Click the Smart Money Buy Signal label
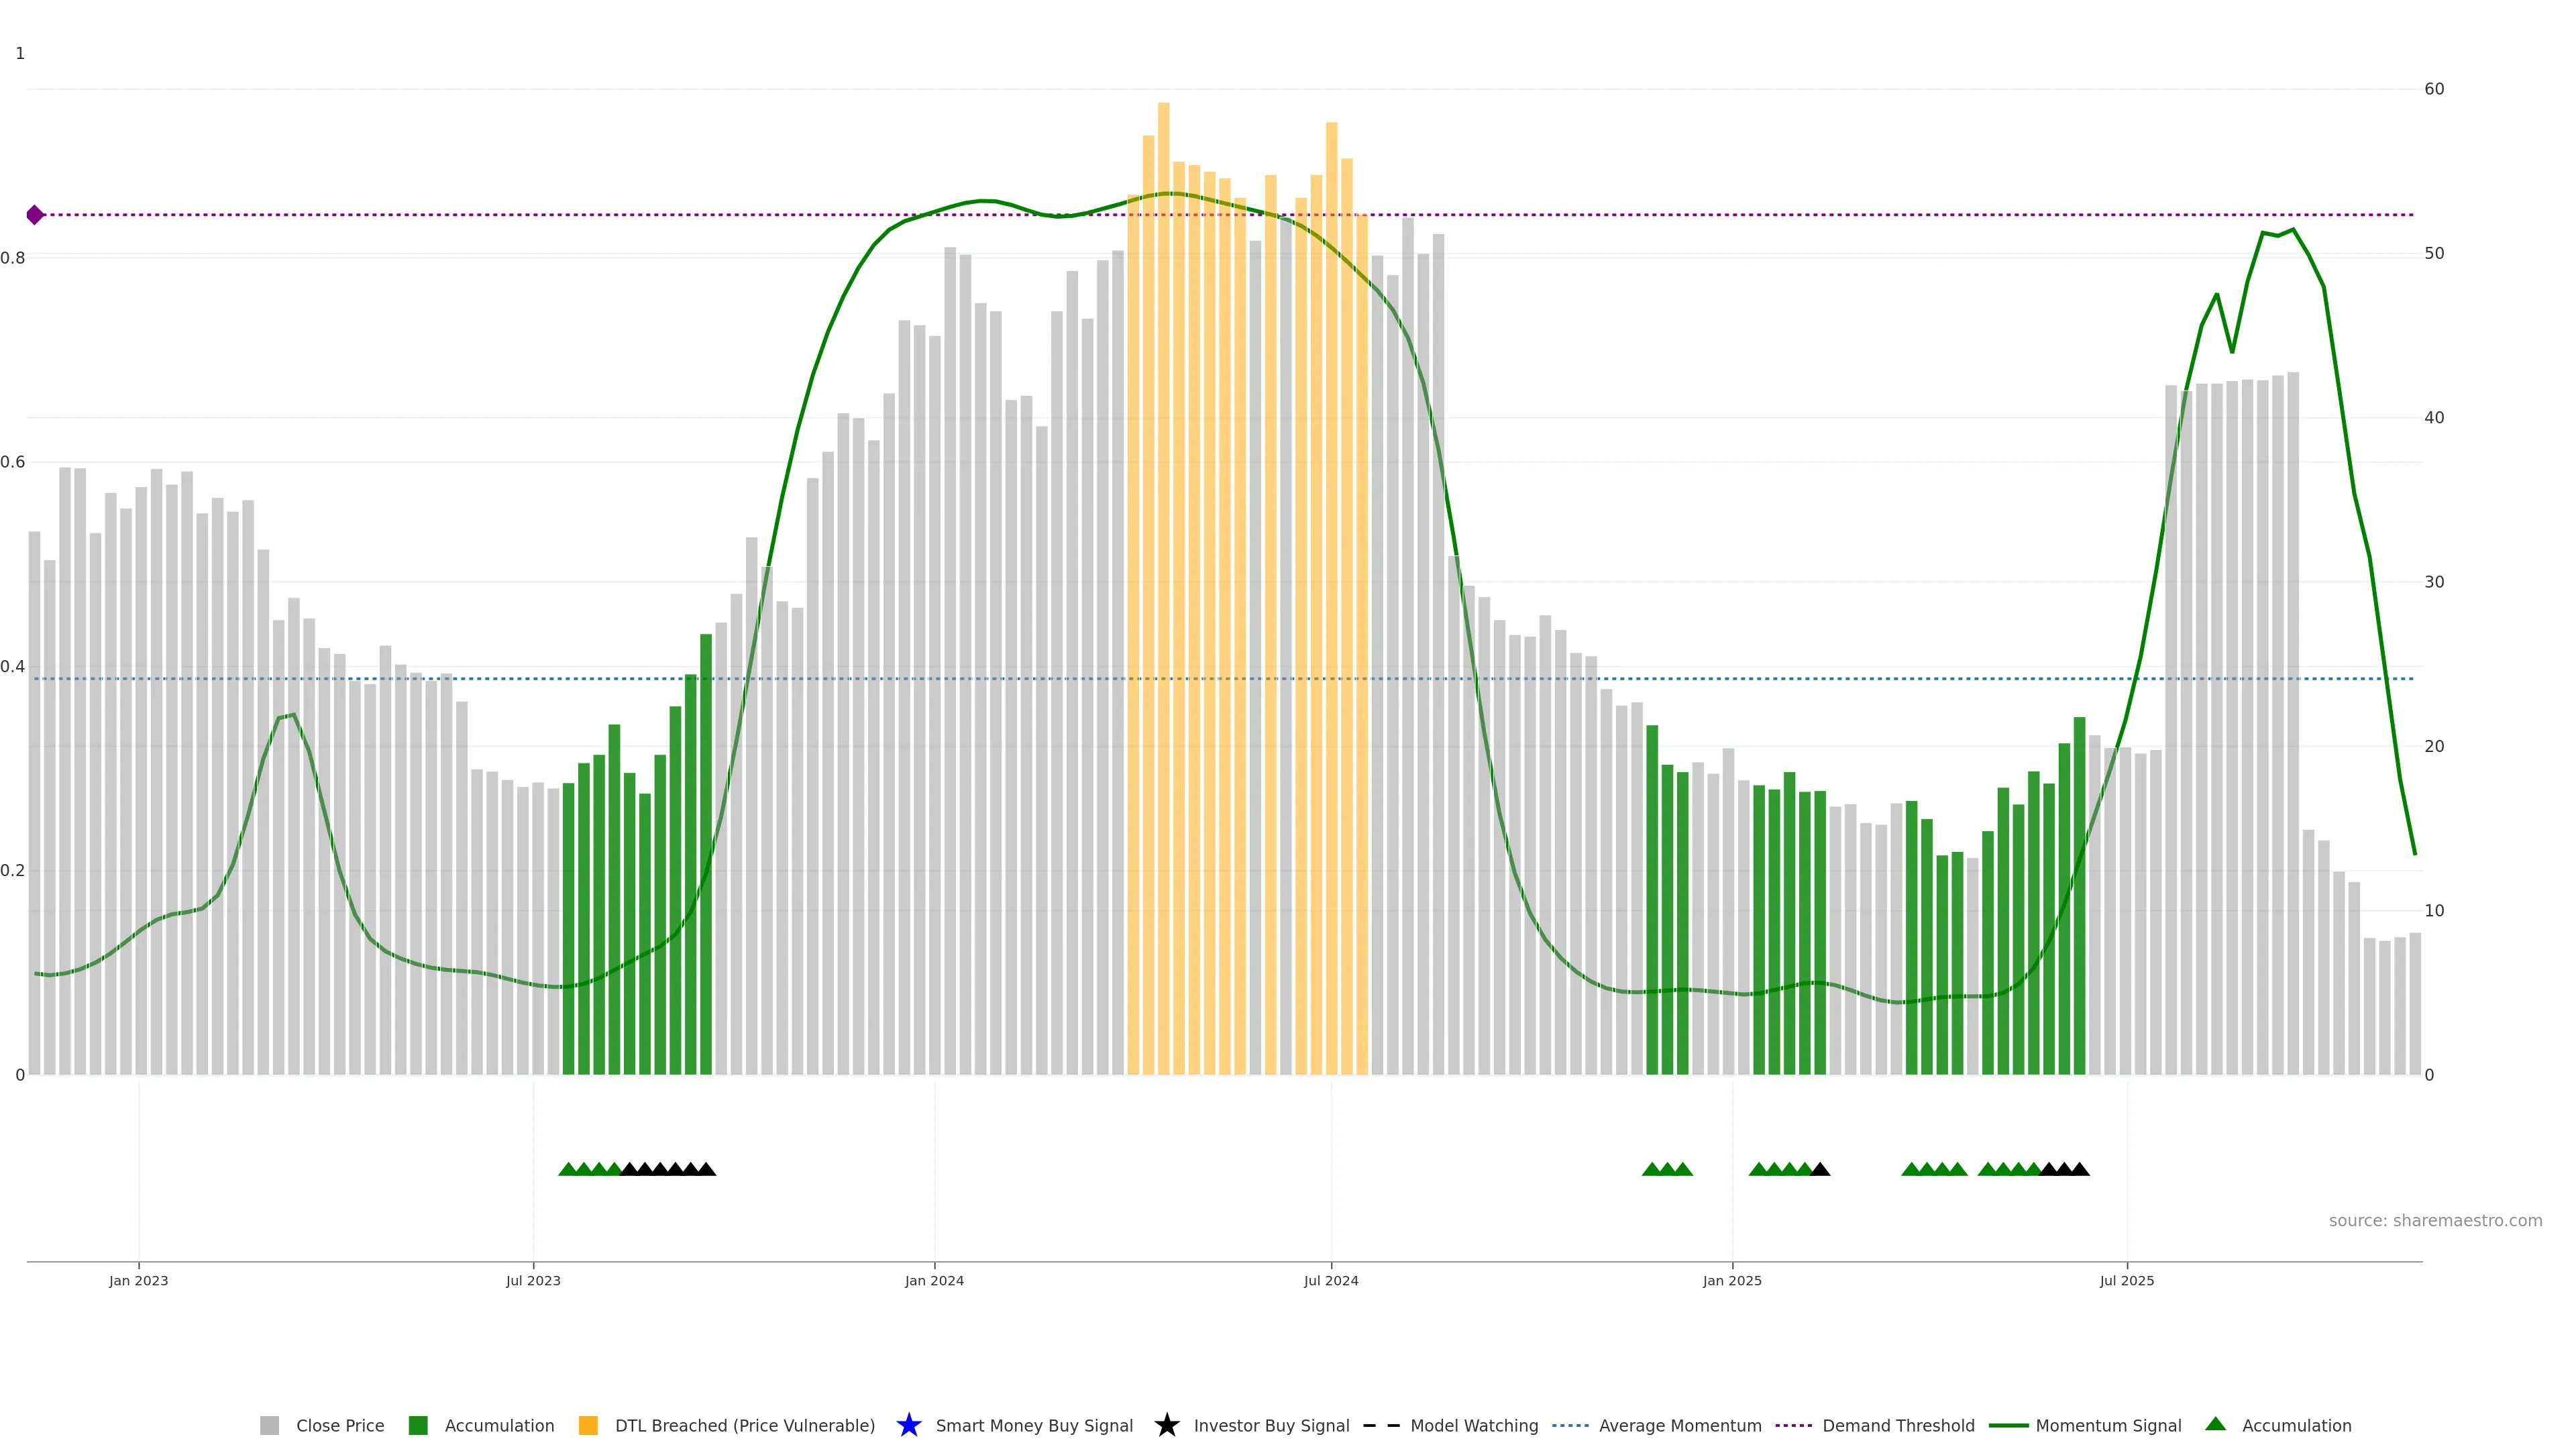The image size is (2576, 1449). (1034, 1425)
